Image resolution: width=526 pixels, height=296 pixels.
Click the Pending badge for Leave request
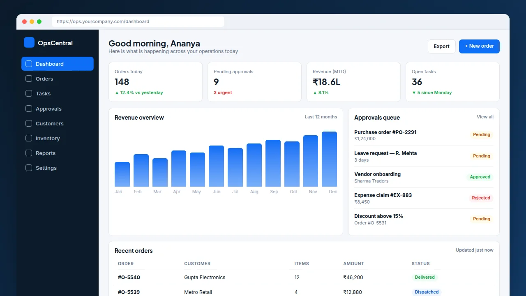click(x=482, y=156)
